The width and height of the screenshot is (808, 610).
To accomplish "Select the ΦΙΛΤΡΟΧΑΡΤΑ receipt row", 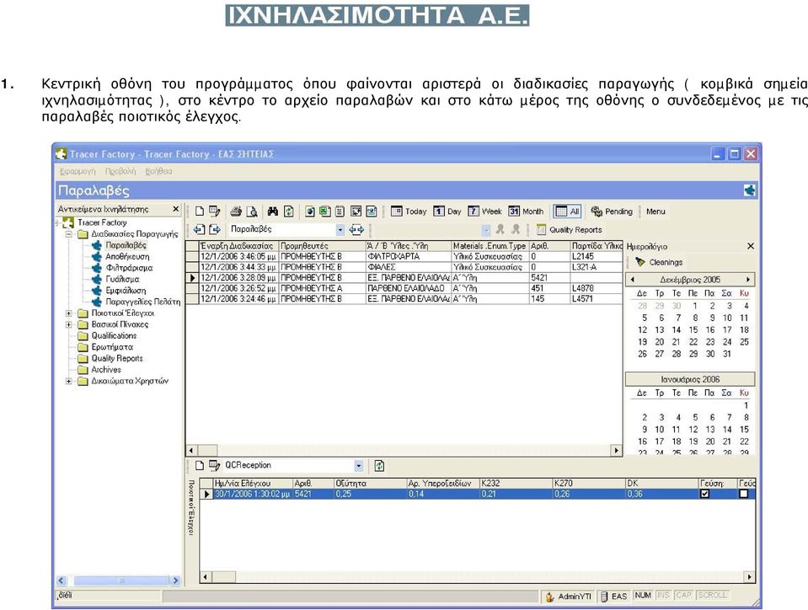I will click(x=404, y=257).
